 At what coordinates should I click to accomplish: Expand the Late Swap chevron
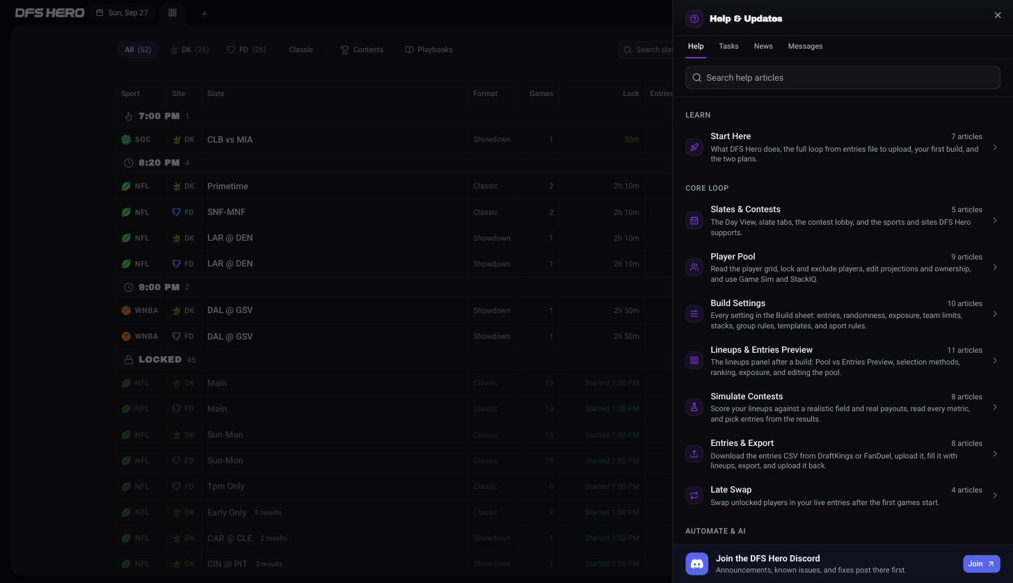point(995,495)
